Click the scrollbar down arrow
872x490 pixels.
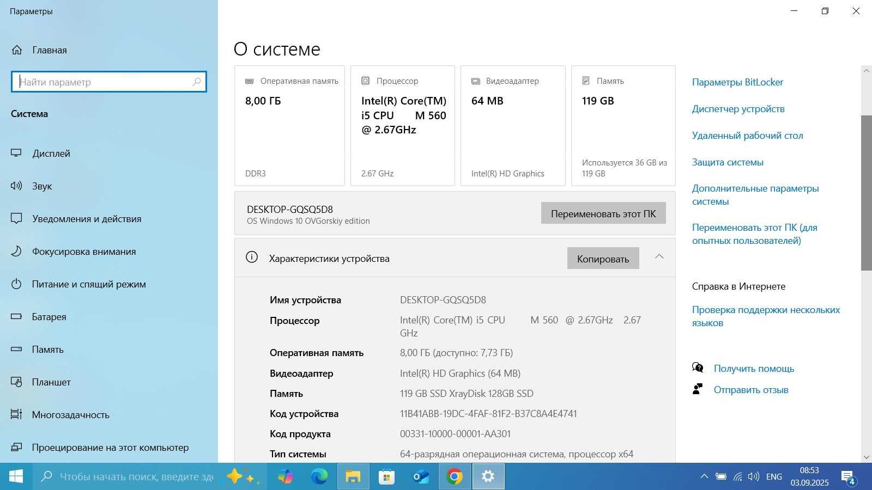(866, 457)
